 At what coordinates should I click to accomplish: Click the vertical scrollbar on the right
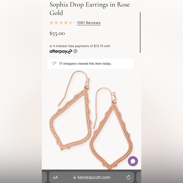(x=140, y=32)
